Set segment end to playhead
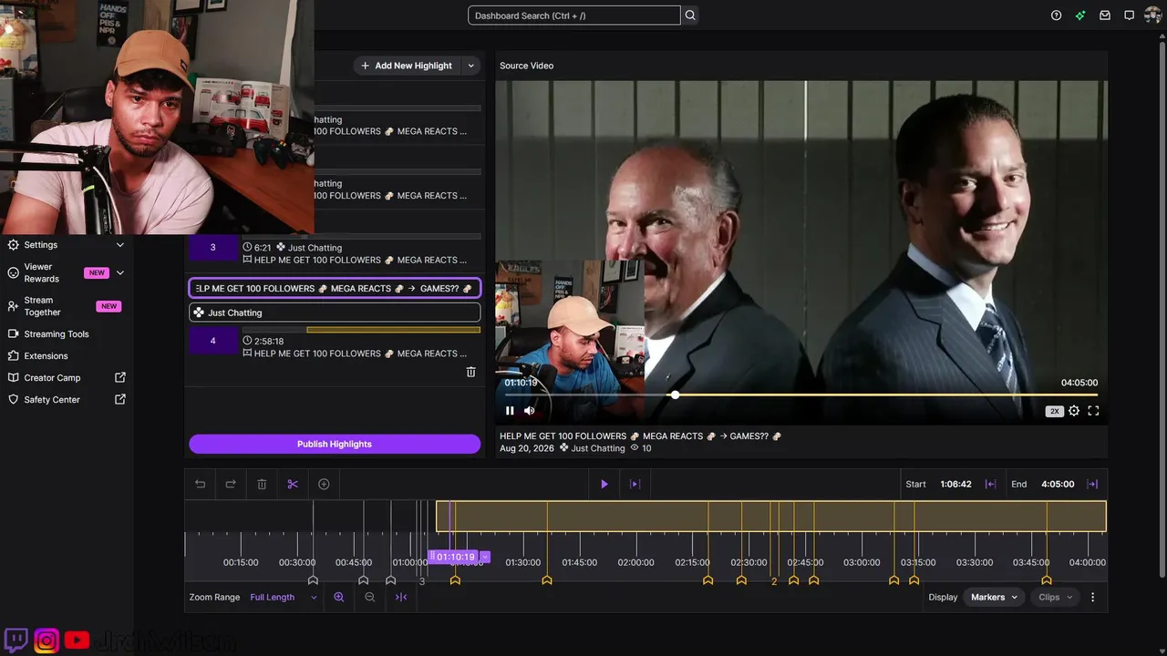Image resolution: width=1167 pixels, height=656 pixels. [1092, 484]
